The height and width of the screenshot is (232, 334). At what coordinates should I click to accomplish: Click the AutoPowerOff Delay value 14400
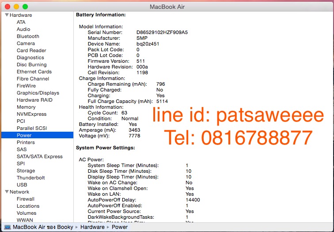193,200
